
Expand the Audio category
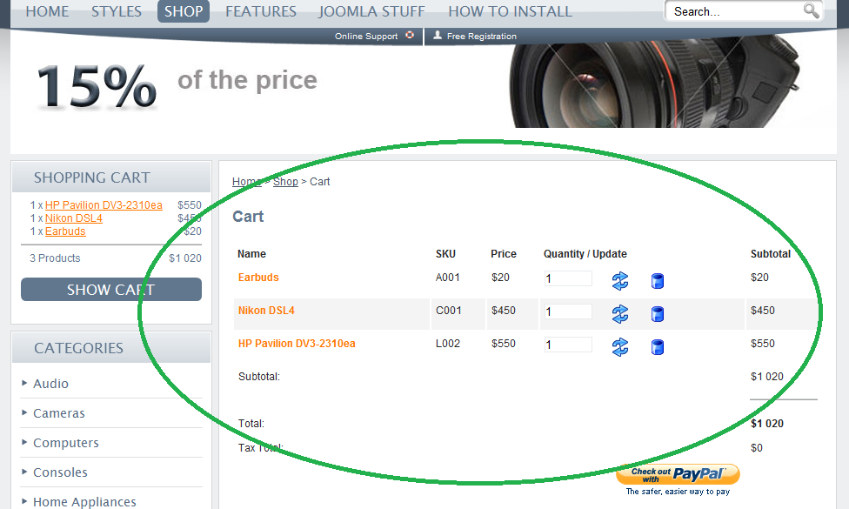point(51,384)
